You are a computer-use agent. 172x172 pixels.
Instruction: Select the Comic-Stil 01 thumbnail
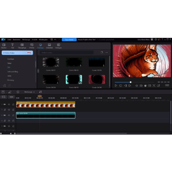click(x=51, y=62)
